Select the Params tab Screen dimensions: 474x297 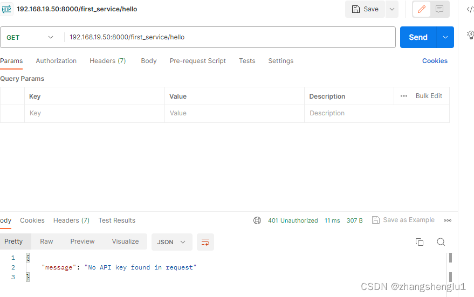point(11,61)
